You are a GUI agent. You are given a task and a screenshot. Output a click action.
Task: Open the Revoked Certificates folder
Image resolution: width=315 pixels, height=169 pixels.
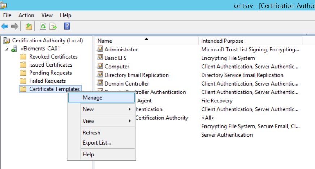53,57
